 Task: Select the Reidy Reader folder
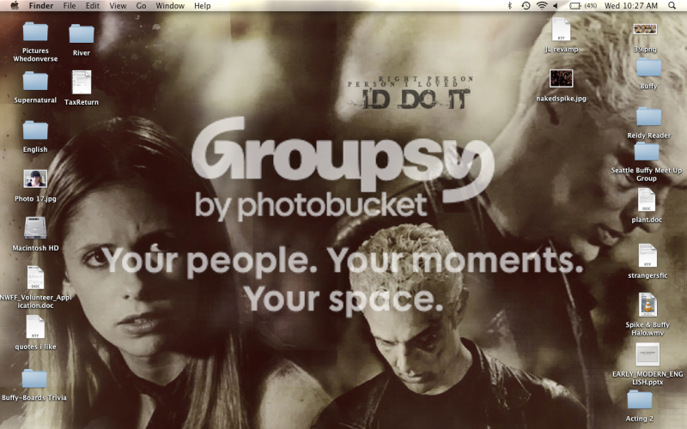point(648,117)
